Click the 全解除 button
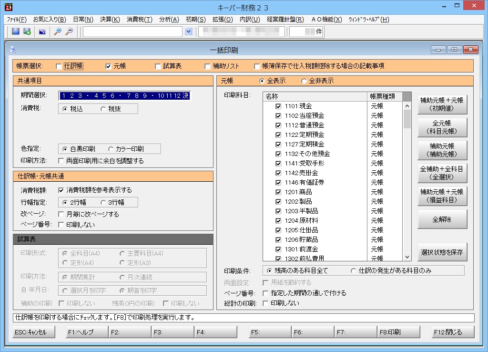 pyautogui.click(x=442, y=219)
